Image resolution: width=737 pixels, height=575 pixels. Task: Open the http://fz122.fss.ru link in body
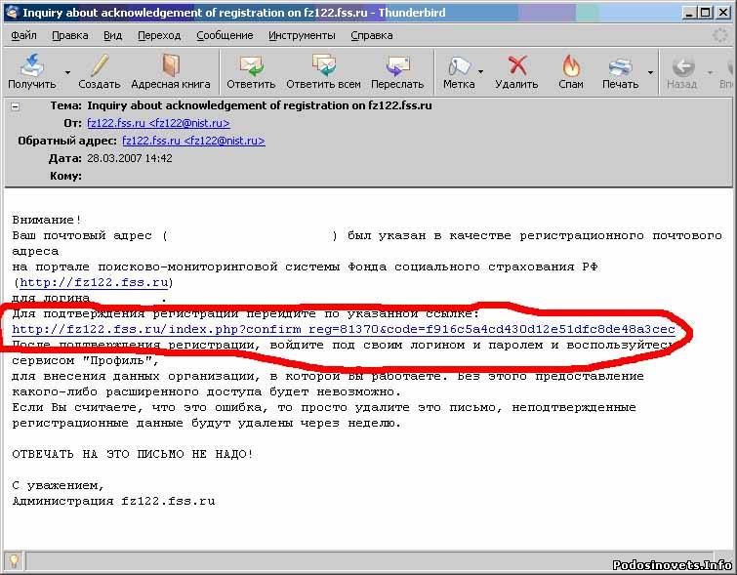94,282
